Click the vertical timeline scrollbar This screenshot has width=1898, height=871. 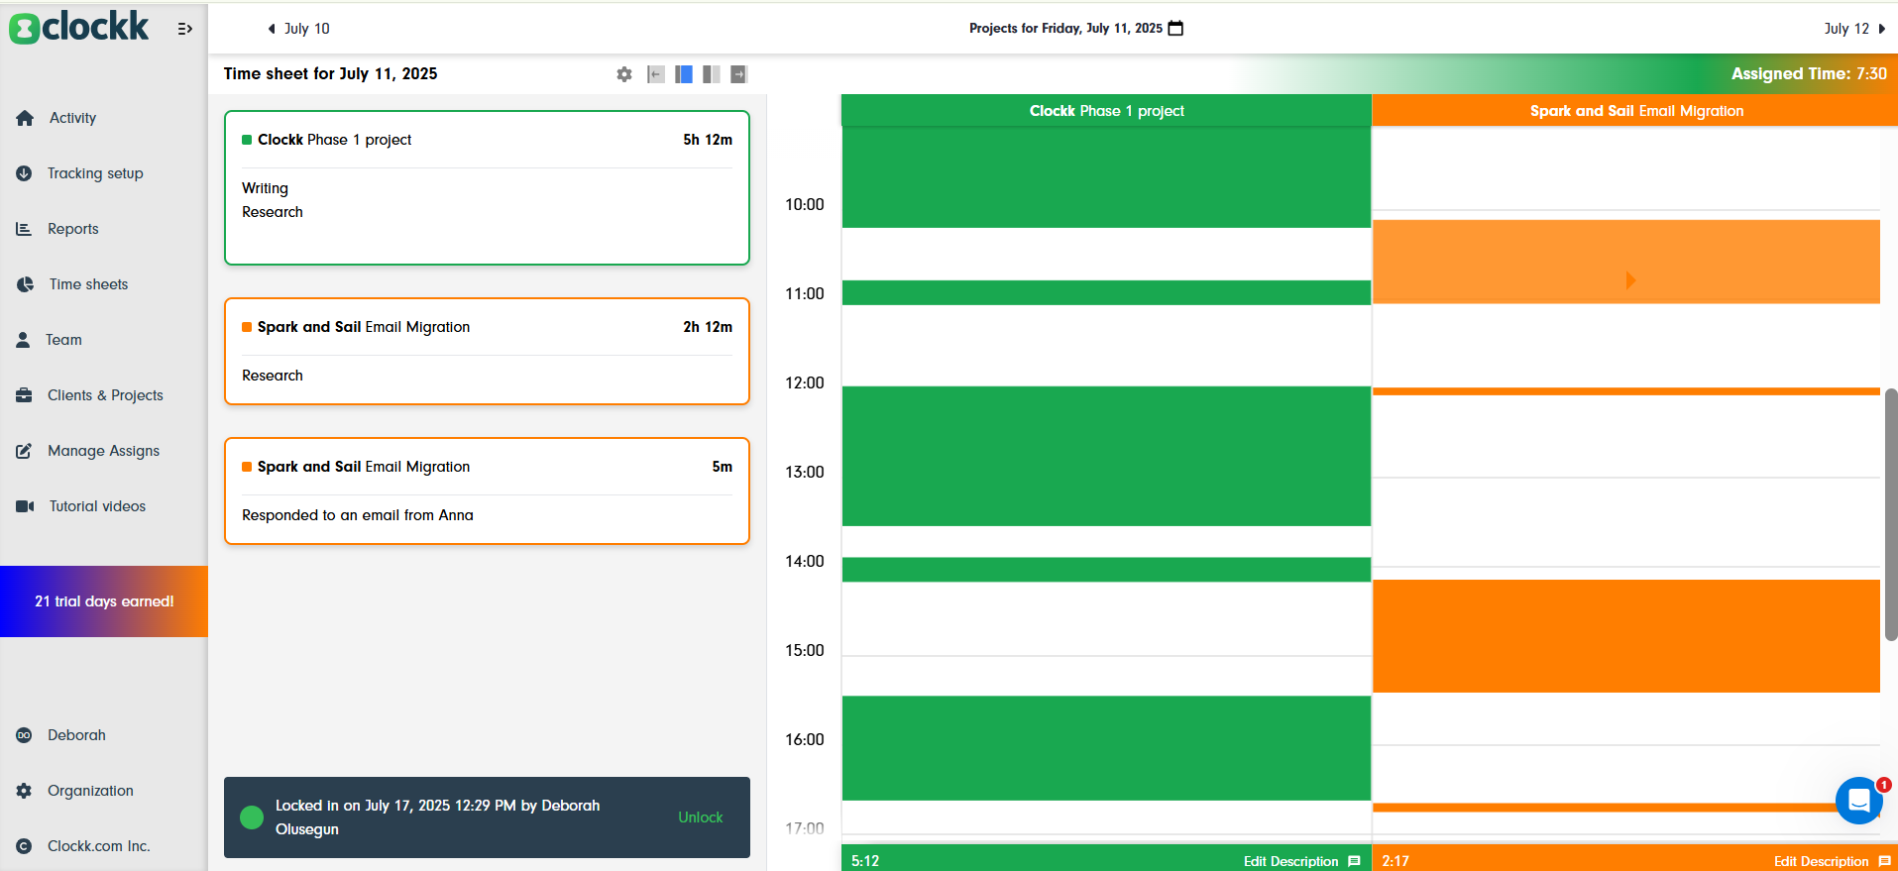1891,515
